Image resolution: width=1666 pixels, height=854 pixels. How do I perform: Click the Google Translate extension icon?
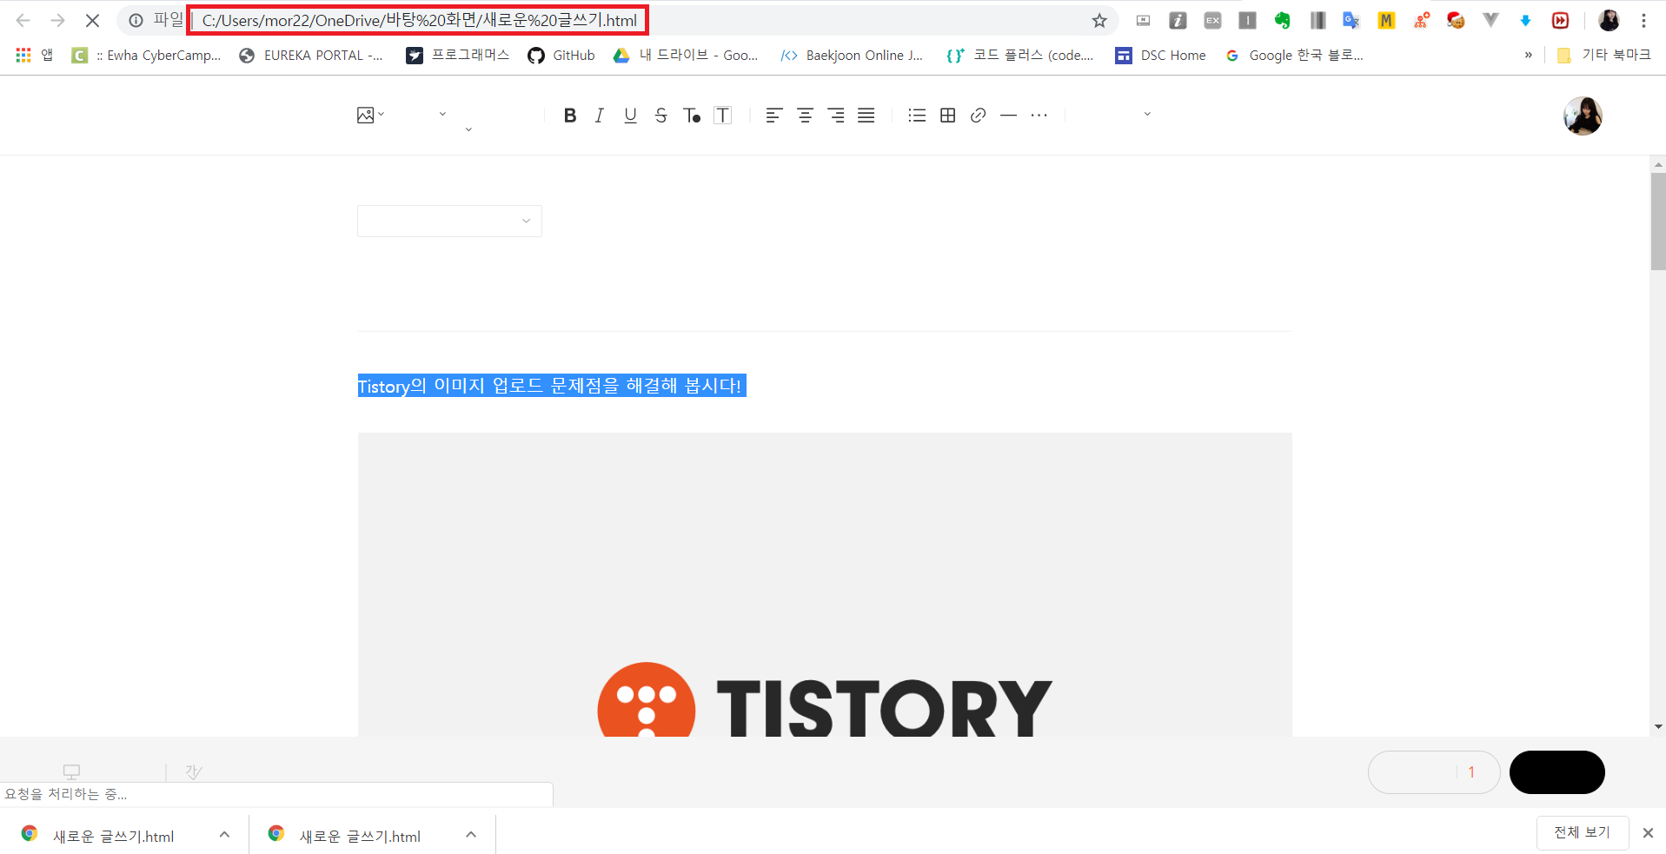1351,20
